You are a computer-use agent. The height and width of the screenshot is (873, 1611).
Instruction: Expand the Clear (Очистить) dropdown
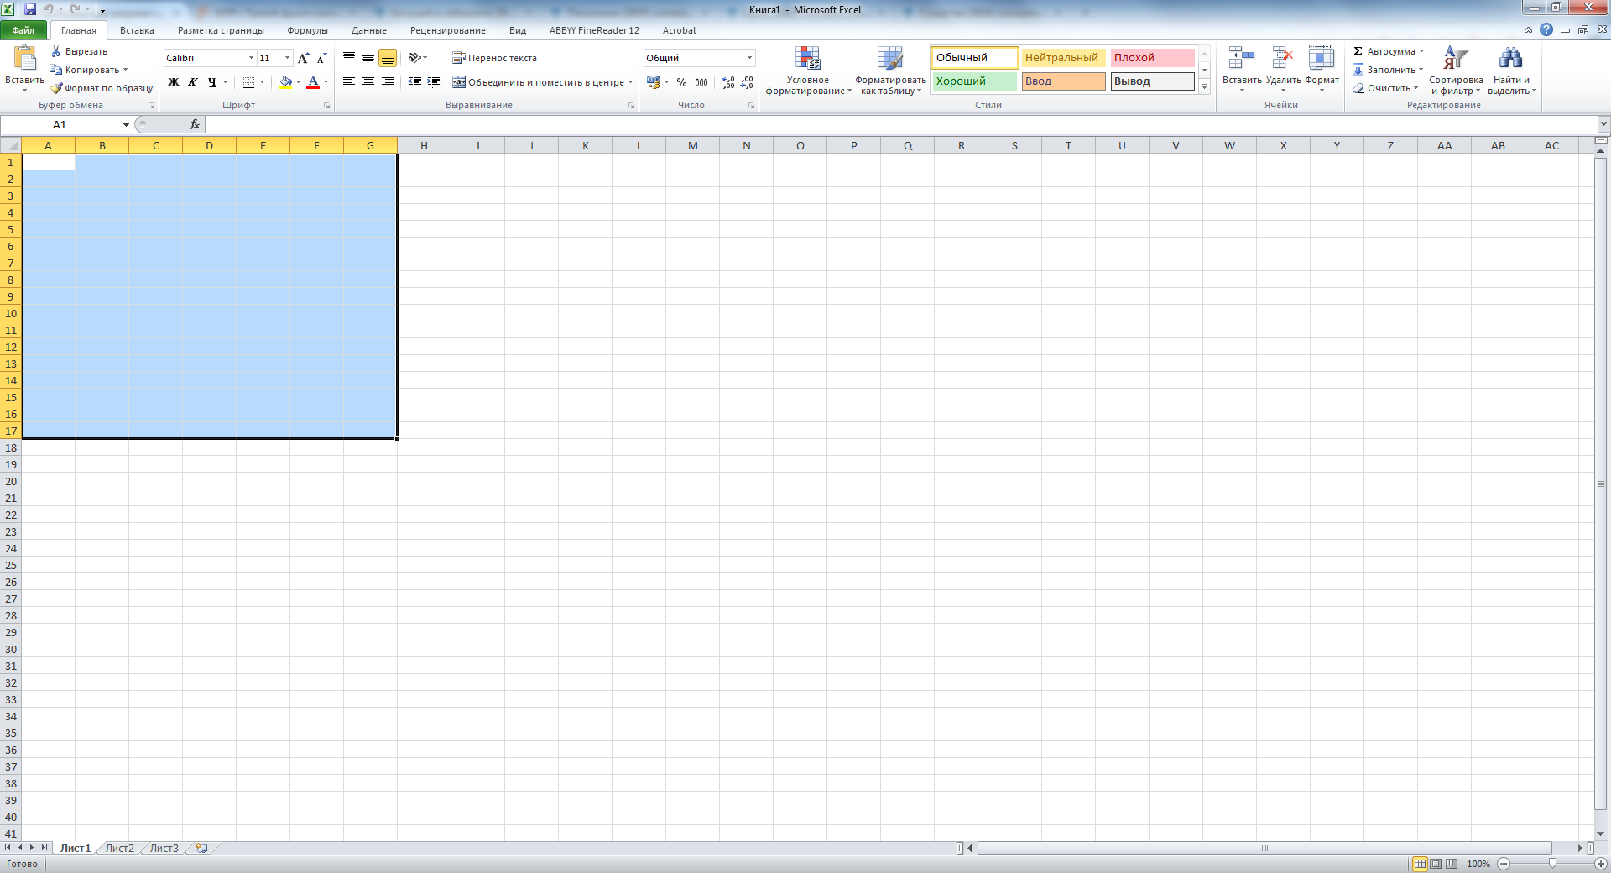click(x=1415, y=88)
